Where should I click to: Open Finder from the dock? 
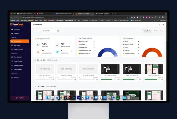[48, 98]
